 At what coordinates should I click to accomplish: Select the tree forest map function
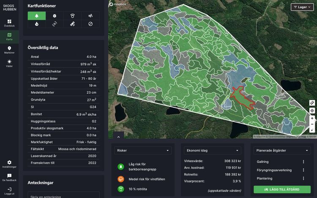tap(37, 16)
